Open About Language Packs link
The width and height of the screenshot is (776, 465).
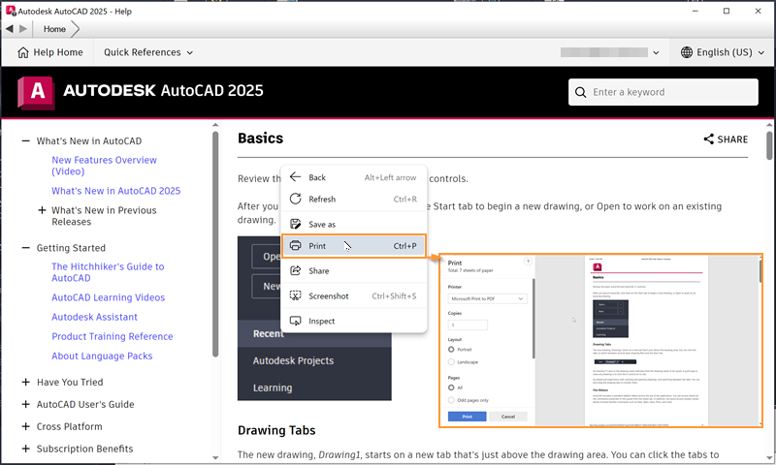pos(102,356)
